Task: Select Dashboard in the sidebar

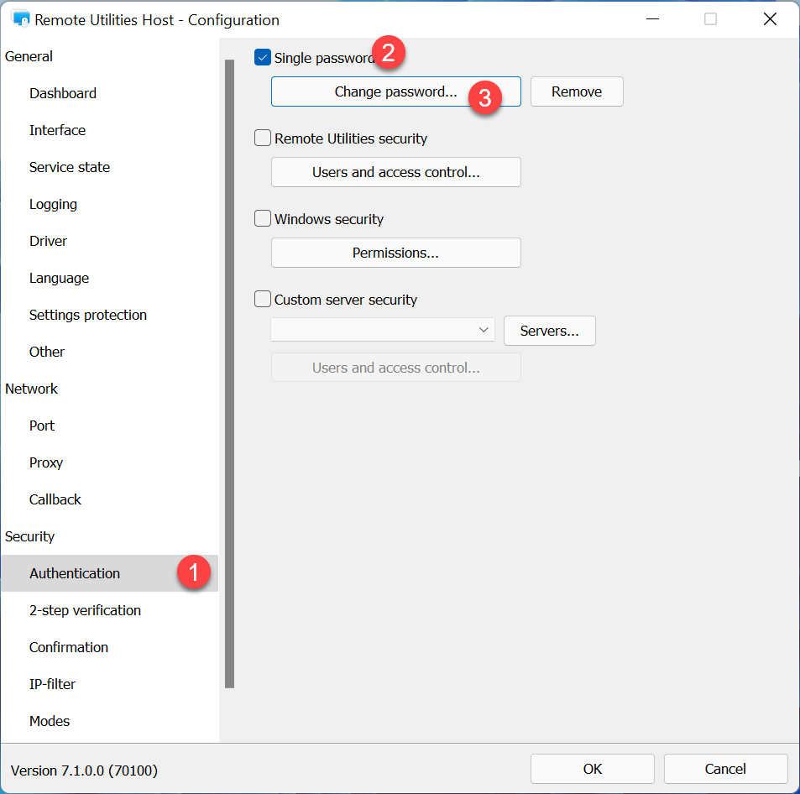Action: [63, 93]
